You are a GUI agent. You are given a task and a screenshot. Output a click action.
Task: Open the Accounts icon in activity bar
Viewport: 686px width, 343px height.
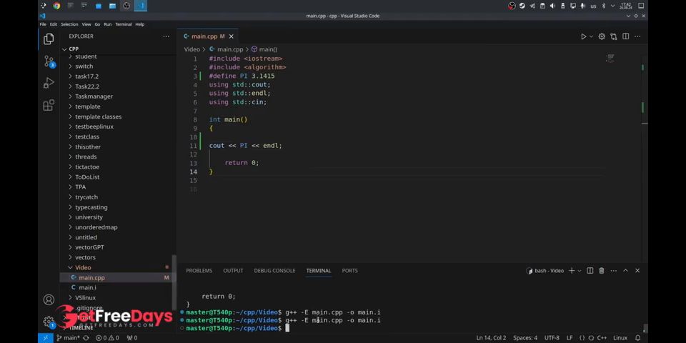coord(49,299)
